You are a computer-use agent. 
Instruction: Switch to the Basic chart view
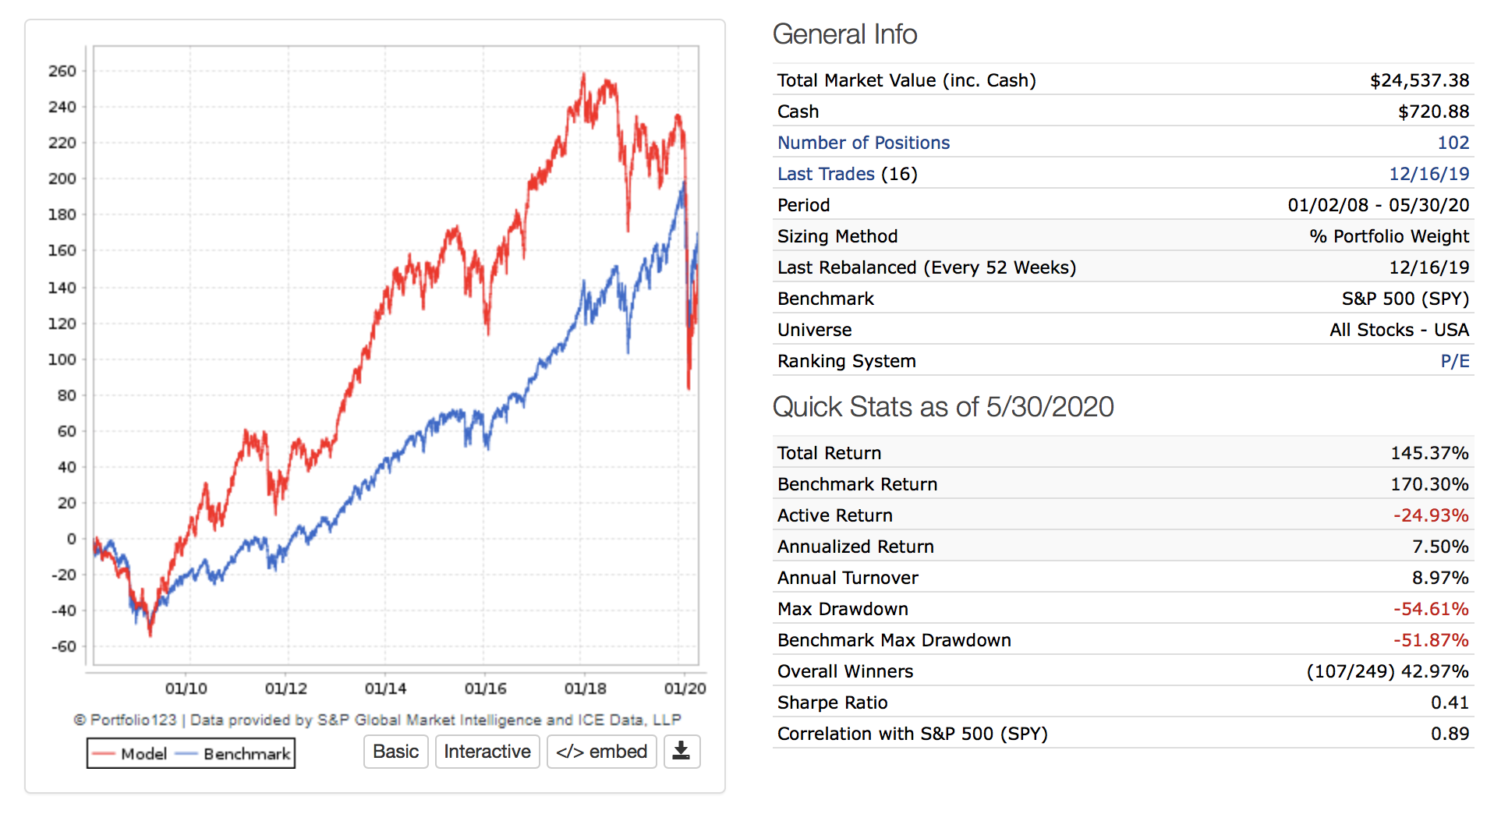tap(395, 752)
